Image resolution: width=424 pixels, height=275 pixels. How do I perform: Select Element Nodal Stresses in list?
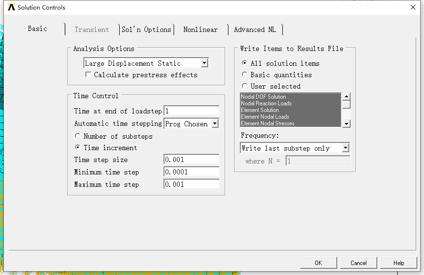click(x=290, y=123)
